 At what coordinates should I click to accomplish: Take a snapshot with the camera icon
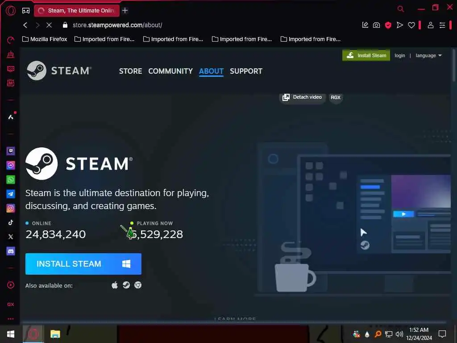point(377,25)
